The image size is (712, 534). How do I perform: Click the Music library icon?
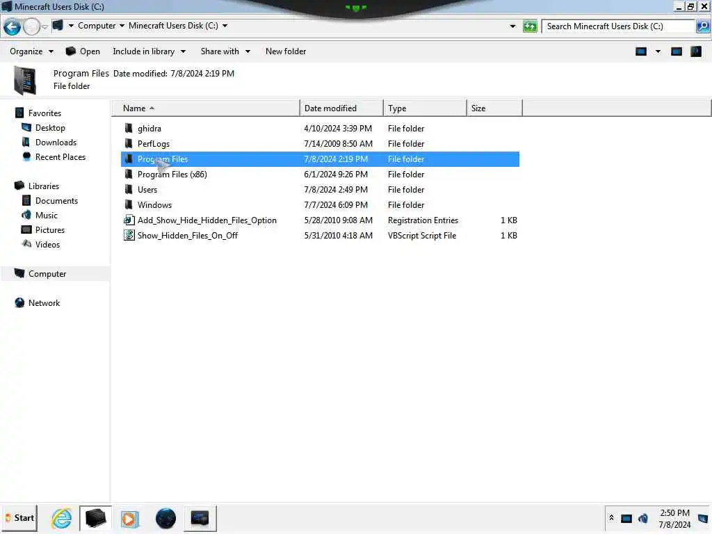tap(27, 215)
